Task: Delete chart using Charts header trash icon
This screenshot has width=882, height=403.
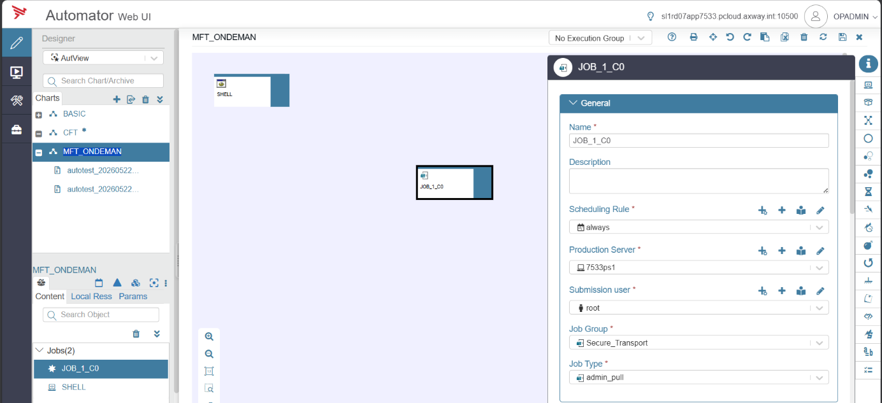Action: pyautogui.click(x=145, y=99)
